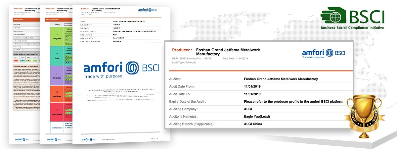Click the date value in the Audit Date To row

[252, 94]
